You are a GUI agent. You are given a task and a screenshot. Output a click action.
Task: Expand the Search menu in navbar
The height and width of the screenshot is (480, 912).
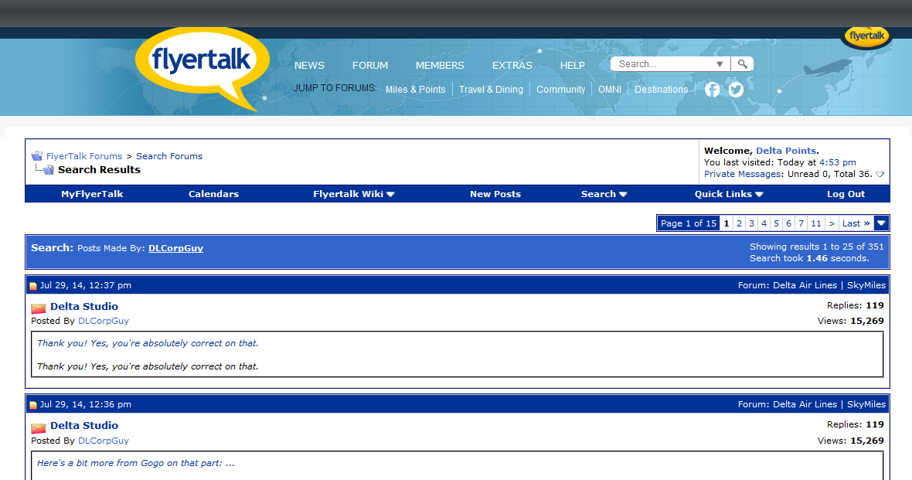pyautogui.click(x=604, y=194)
